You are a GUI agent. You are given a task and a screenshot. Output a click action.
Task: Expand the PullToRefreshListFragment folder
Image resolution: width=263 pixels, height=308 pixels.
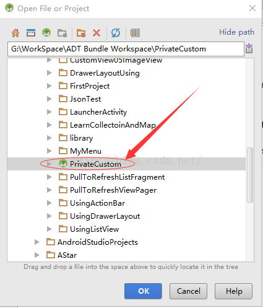[x=50, y=177]
